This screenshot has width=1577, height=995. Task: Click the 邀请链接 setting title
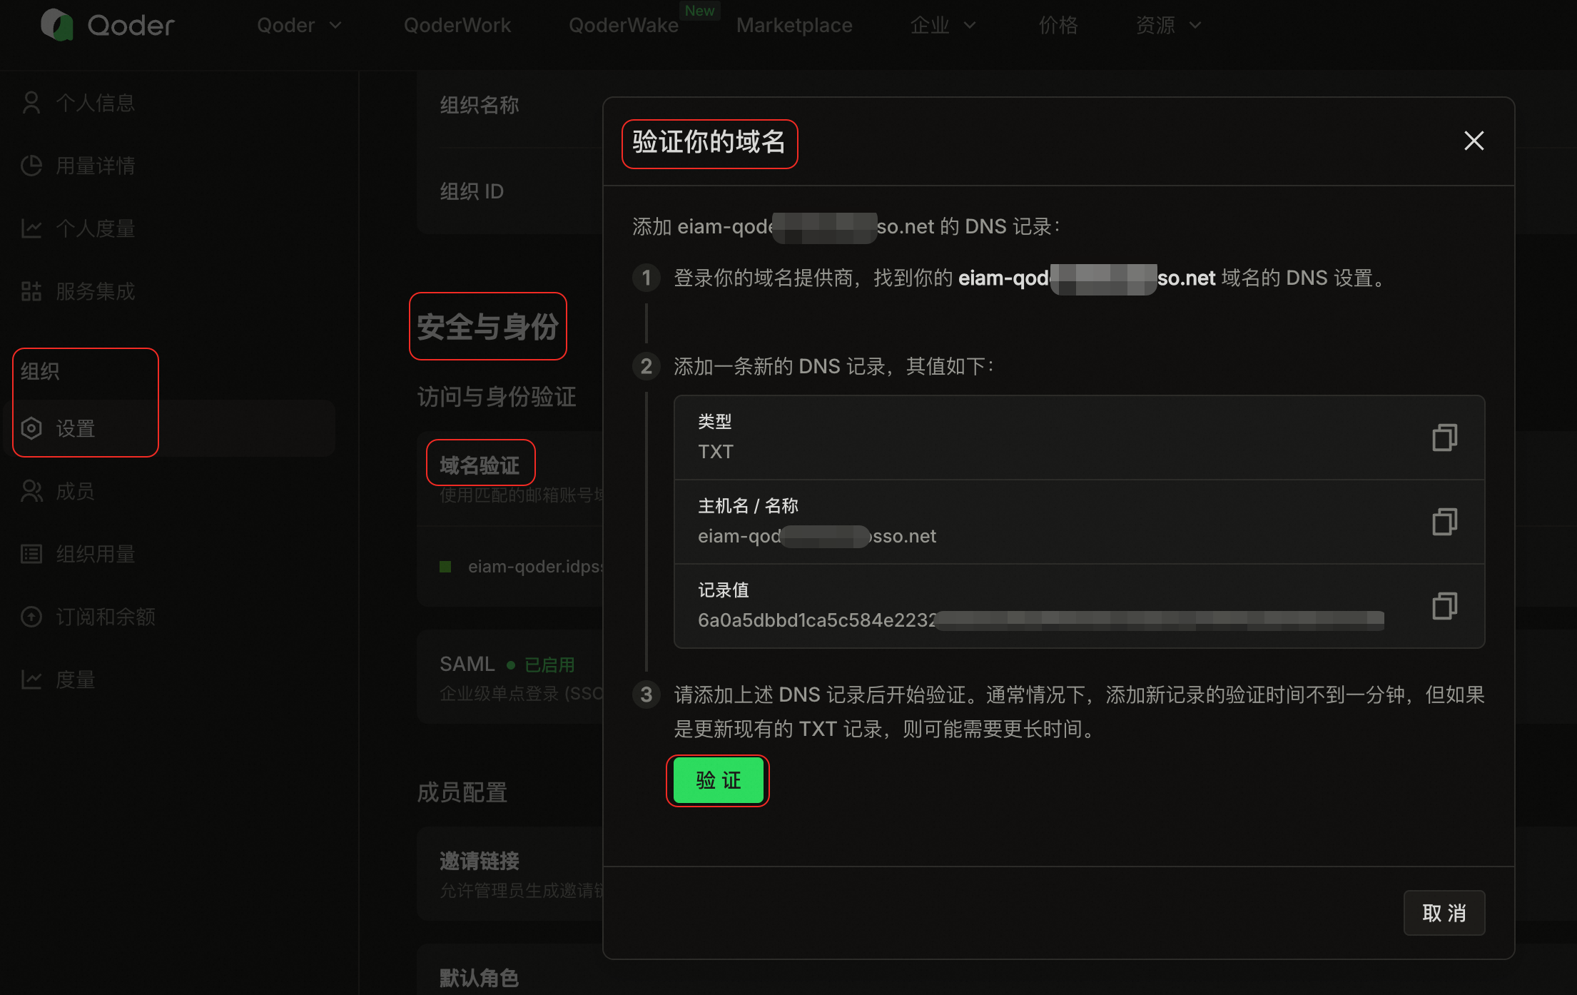click(480, 861)
